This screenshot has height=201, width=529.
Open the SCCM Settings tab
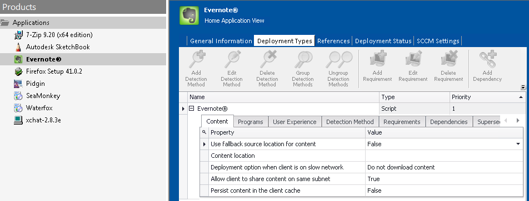coord(438,41)
